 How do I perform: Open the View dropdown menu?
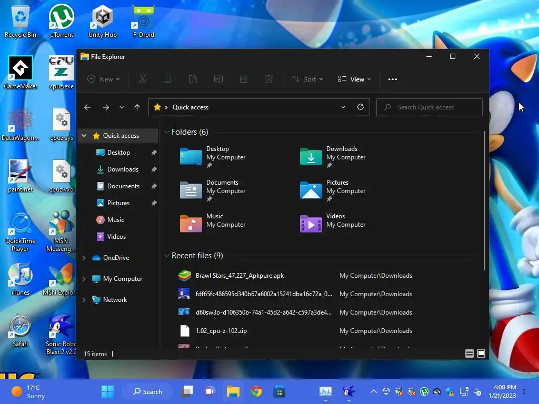click(354, 79)
